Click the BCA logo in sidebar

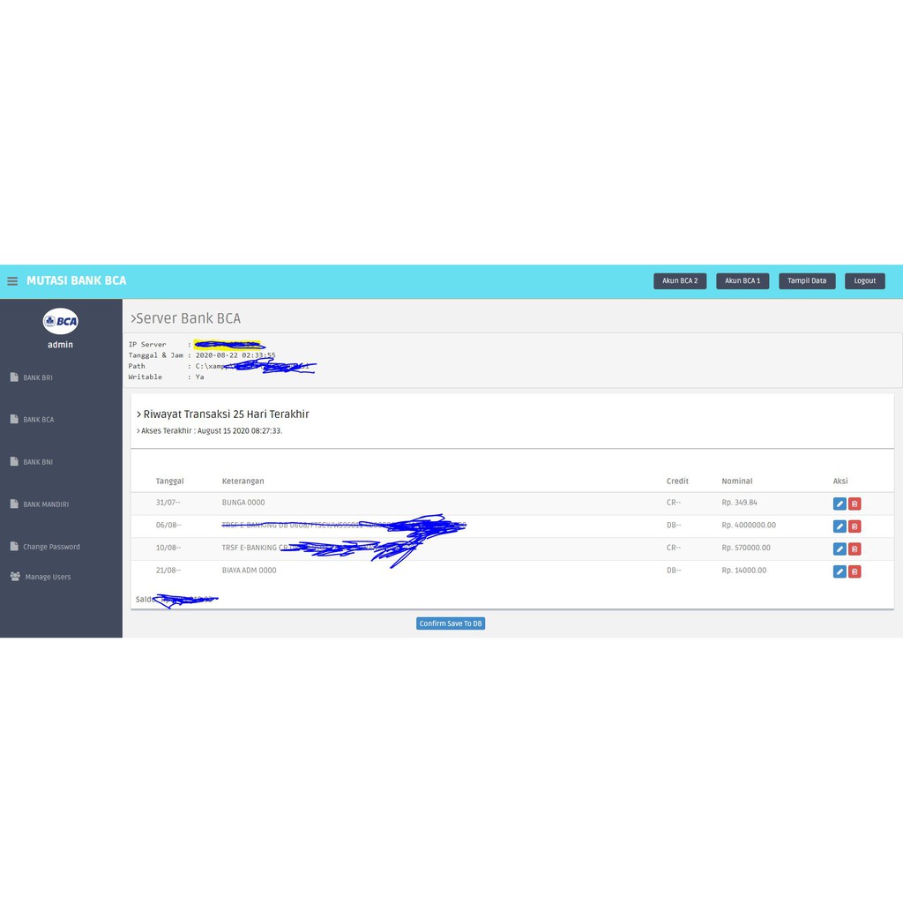click(61, 321)
